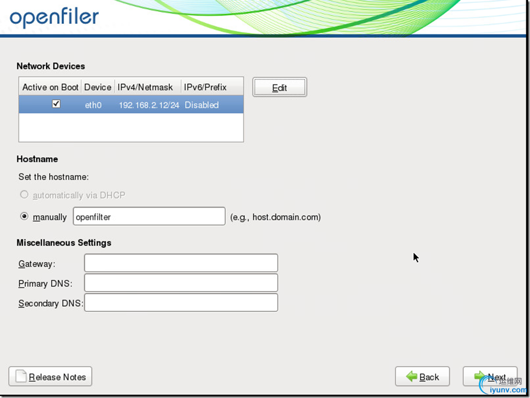
Task: Click the hostname field containing openfilter
Action: tap(149, 217)
